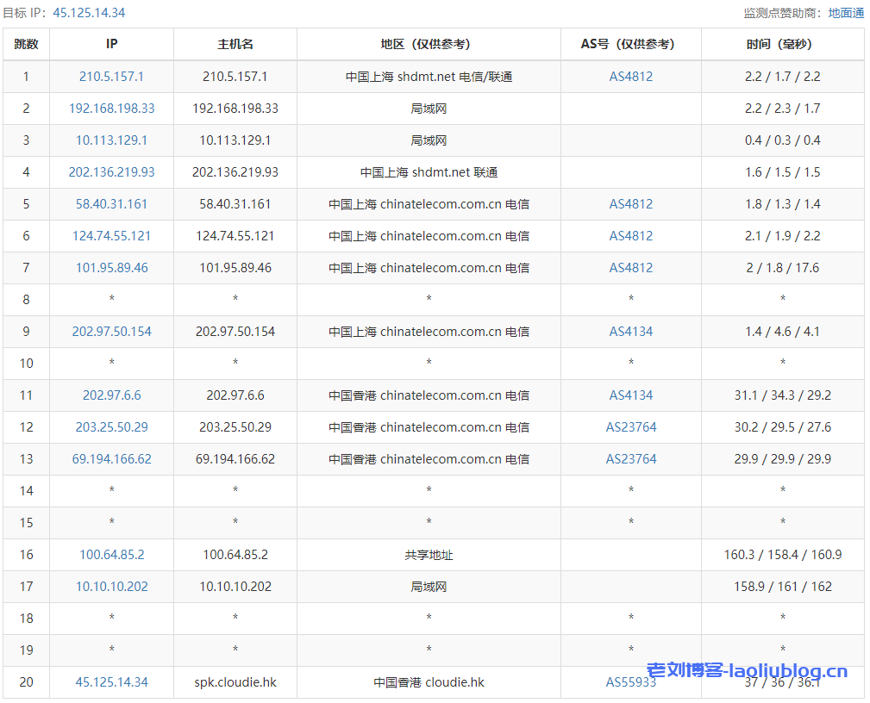Screen dimensions: 870x703
Task: Select the blue 10.113.129.1 link at hop 3
Action: click(x=111, y=140)
